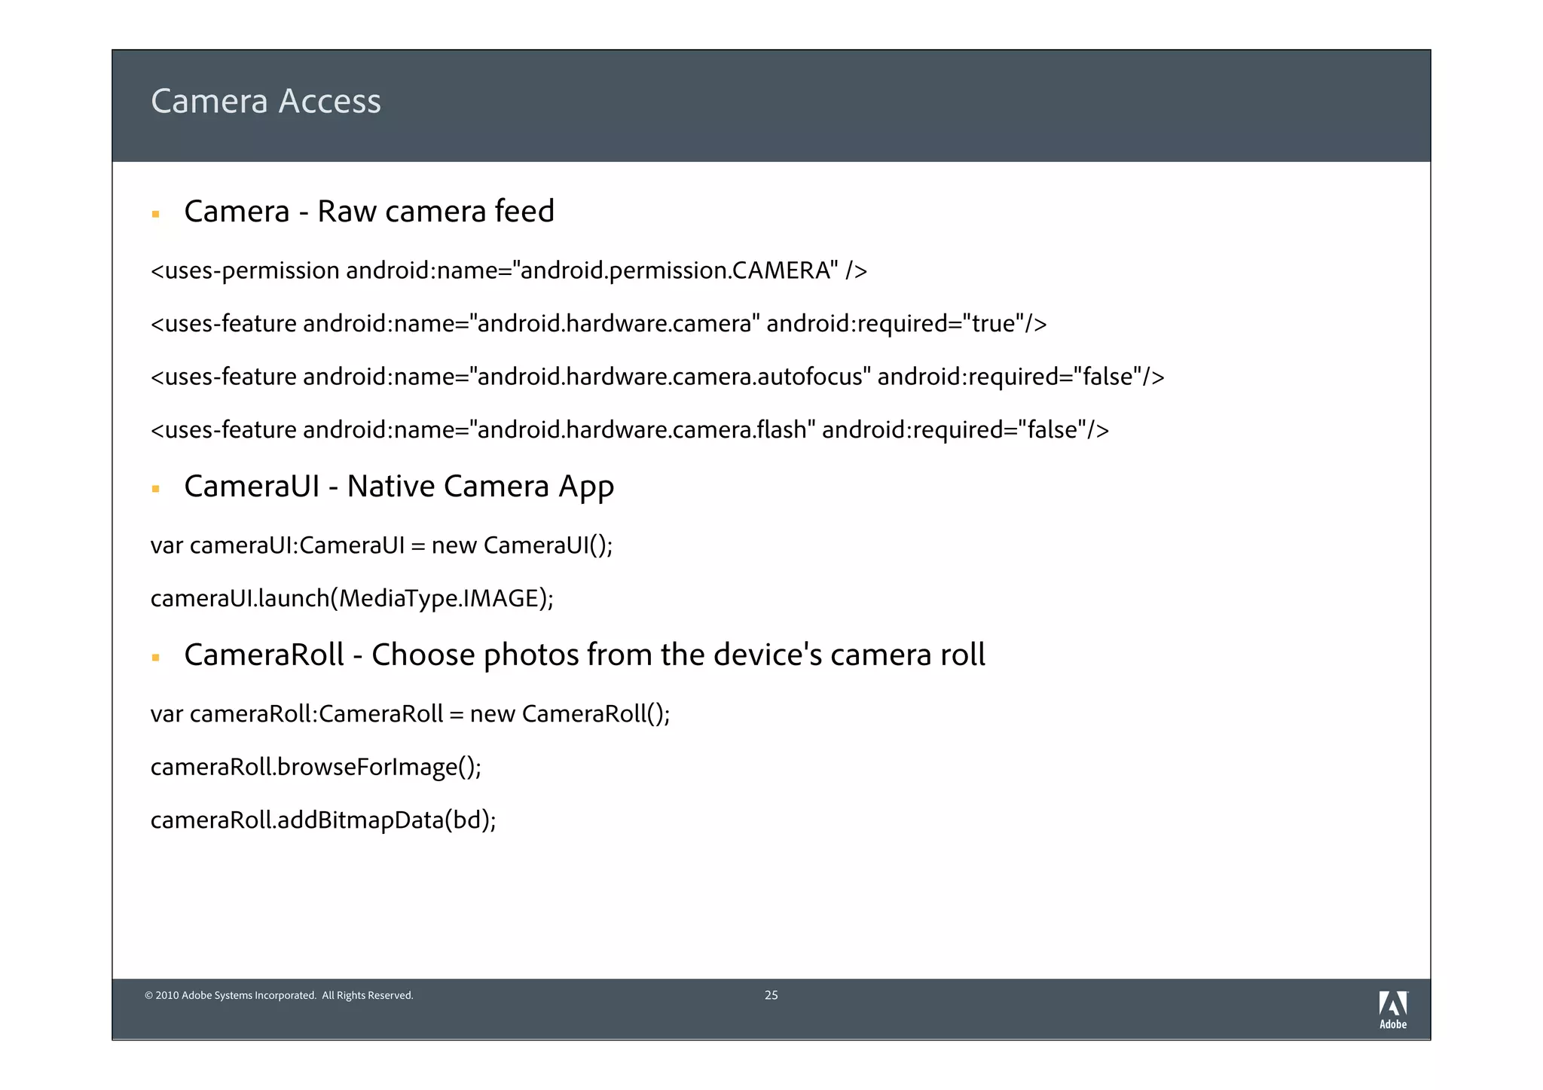
Task: Click the uses-permission CAMERA code line
Action: tap(509, 270)
